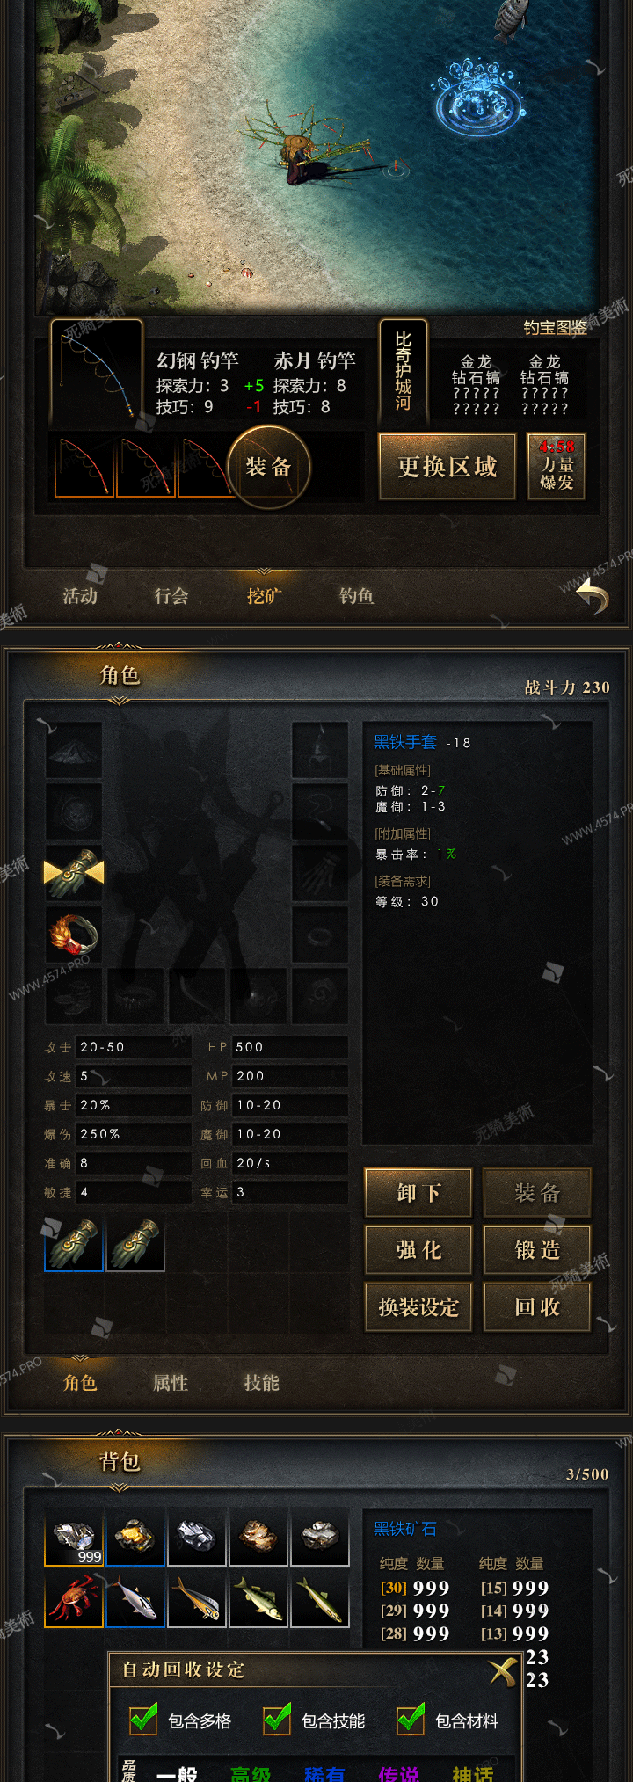Select the equipped gloves slot with arrows
This screenshot has width=633, height=1782.
74,872
